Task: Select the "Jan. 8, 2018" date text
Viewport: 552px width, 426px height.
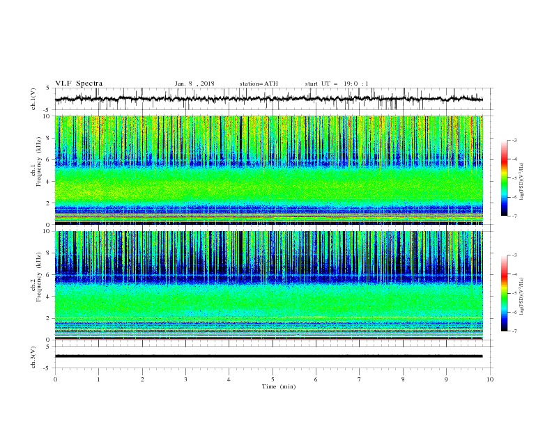Action: click(194, 84)
